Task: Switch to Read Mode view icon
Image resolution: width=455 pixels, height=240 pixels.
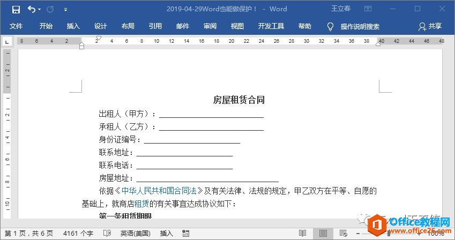Action: point(302,233)
